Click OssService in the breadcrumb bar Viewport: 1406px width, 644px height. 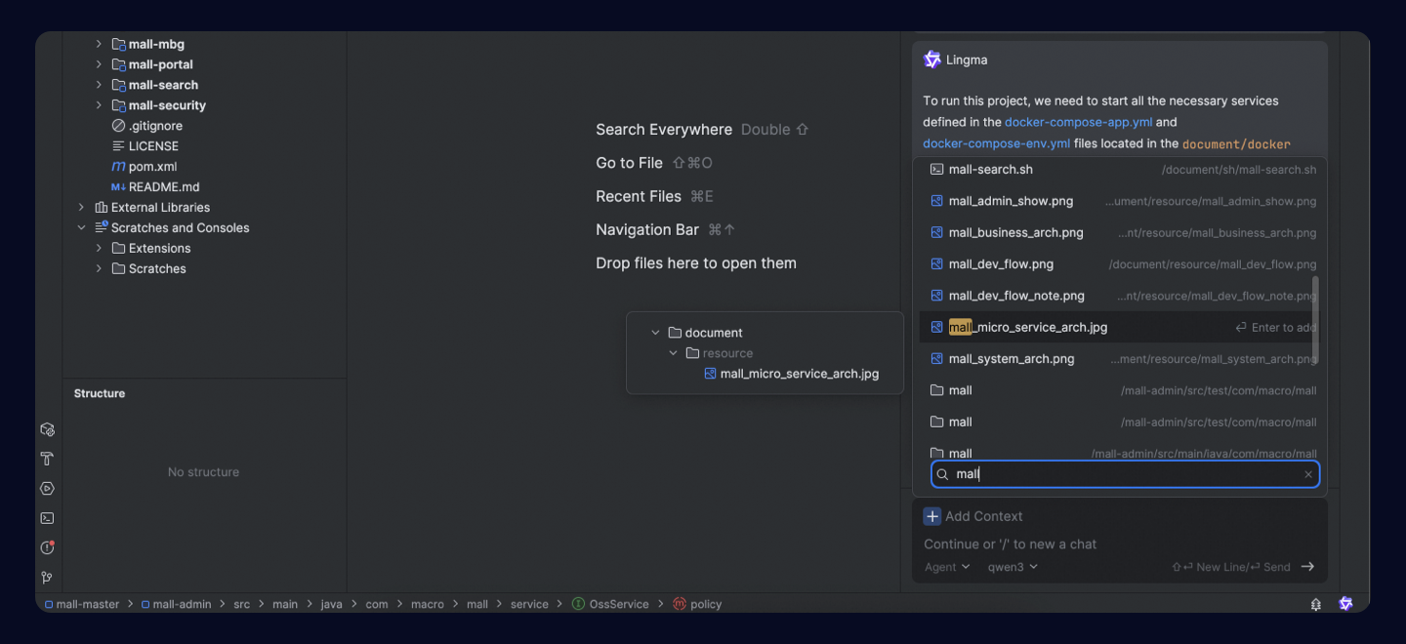pyautogui.click(x=618, y=604)
